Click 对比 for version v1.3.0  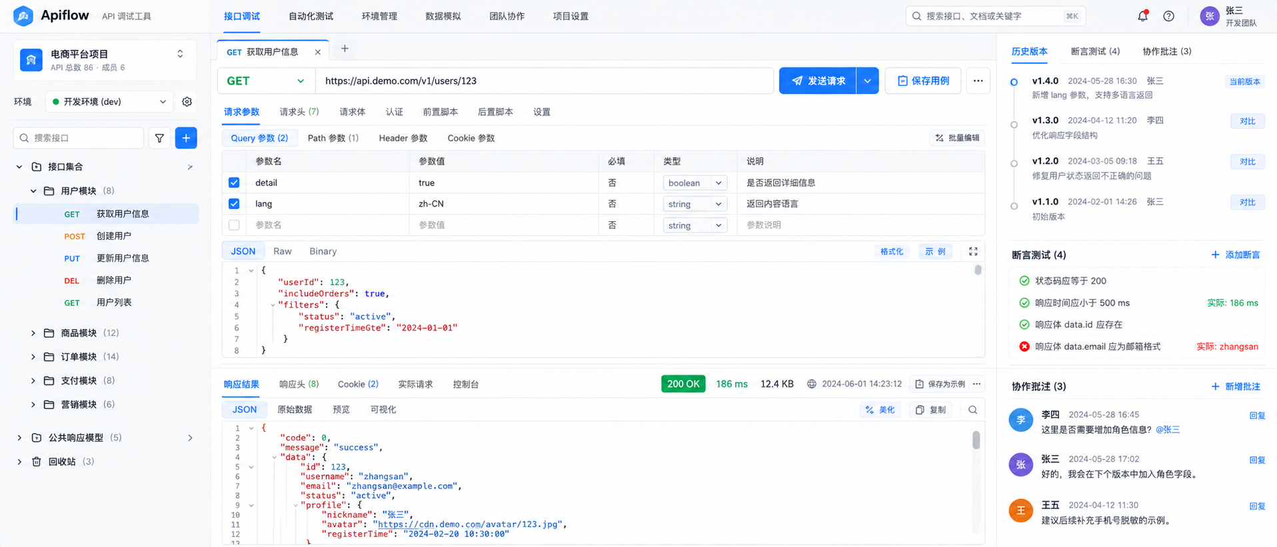pos(1248,121)
